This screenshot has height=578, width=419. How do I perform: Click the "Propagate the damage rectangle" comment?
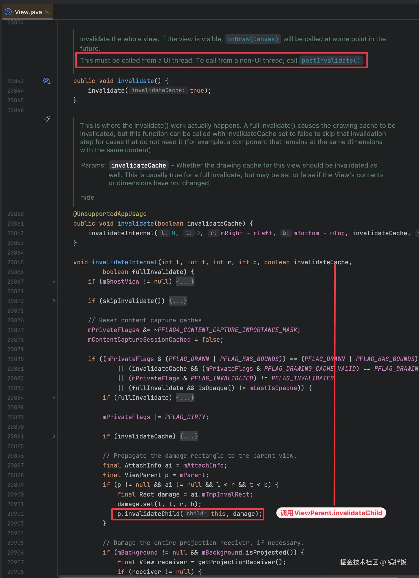pyautogui.click(x=200, y=456)
